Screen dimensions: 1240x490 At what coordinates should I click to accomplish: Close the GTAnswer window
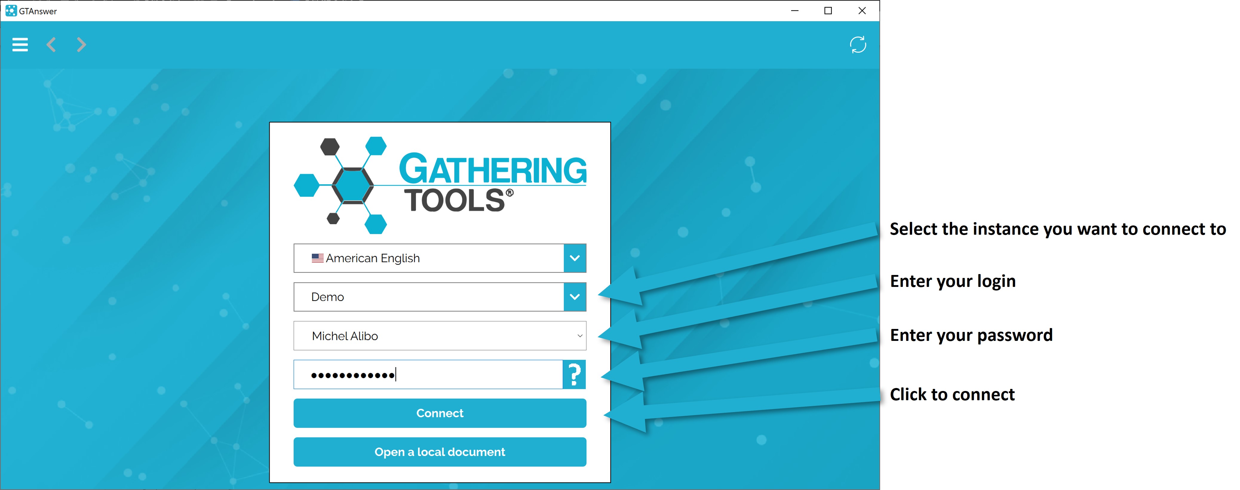point(862,10)
